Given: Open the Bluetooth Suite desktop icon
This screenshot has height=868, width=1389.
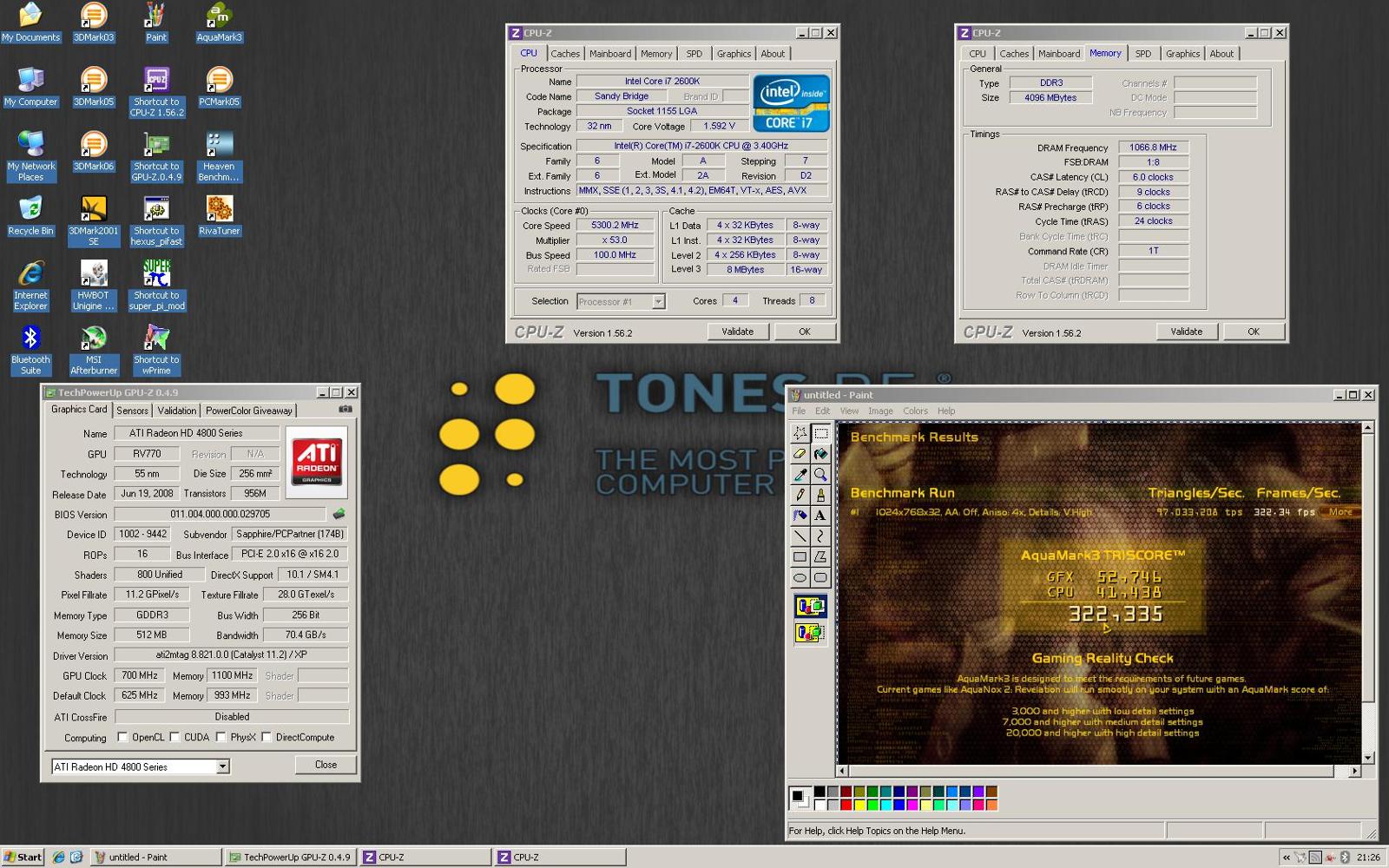Looking at the screenshot, I should tap(30, 351).
